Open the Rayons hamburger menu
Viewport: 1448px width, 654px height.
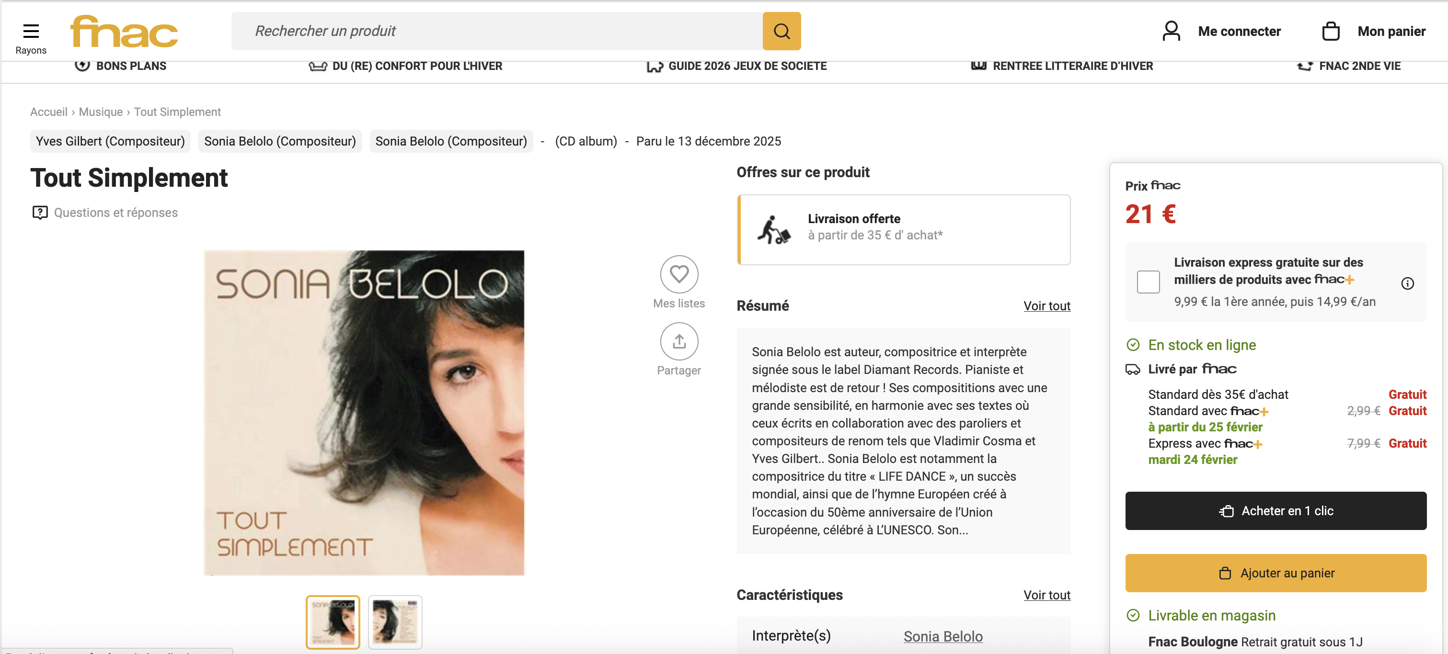tap(31, 32)
